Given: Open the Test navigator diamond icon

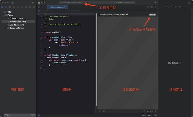Looking at the screenshot, I should tap(22, 7).
